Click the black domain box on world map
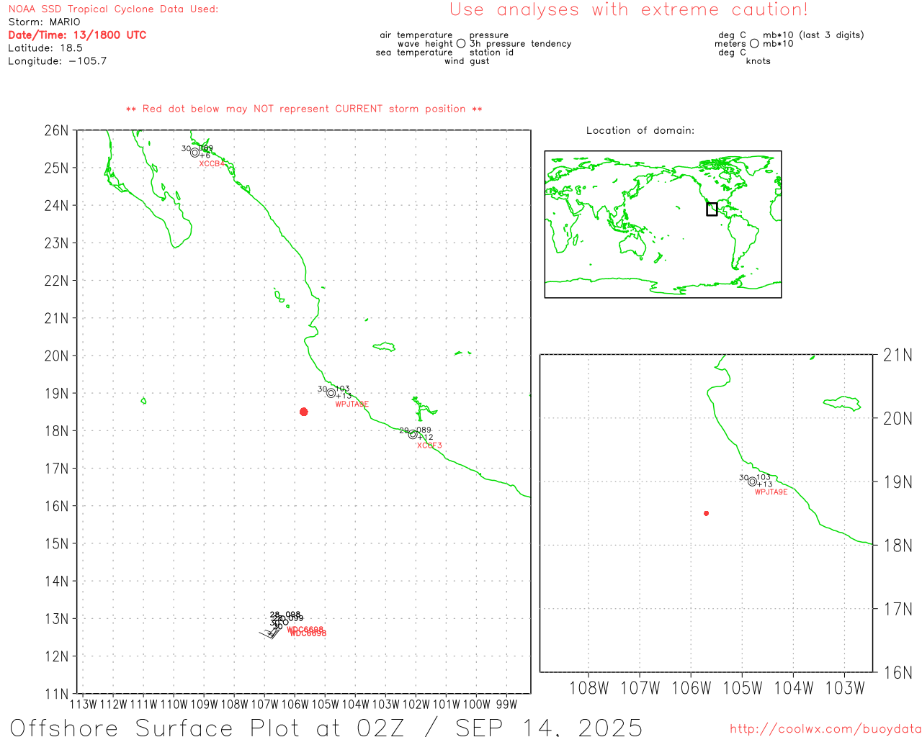 pos(712,209)
